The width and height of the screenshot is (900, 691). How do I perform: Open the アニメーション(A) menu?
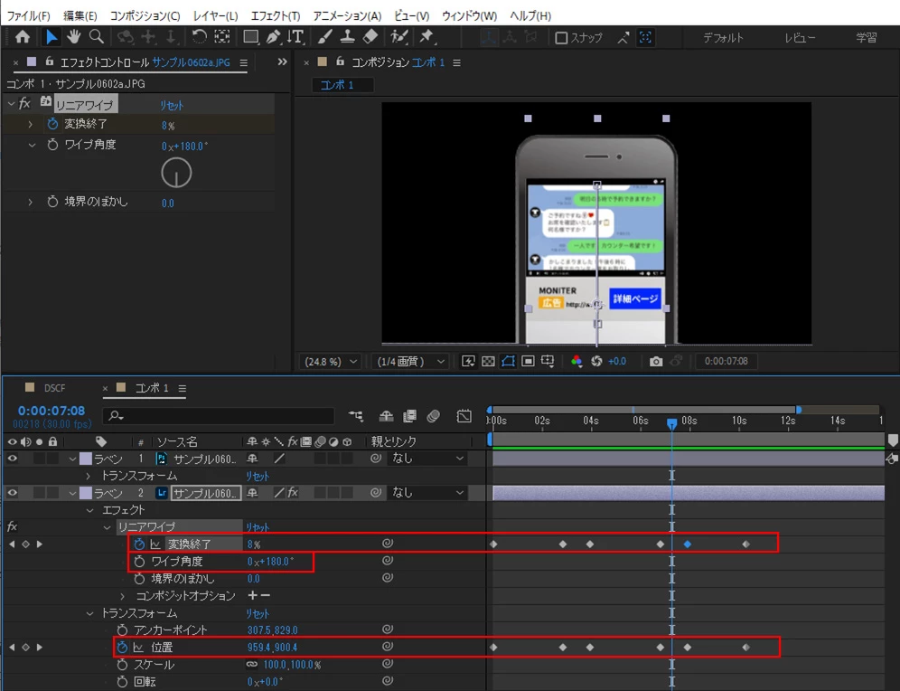pos(347,15)
